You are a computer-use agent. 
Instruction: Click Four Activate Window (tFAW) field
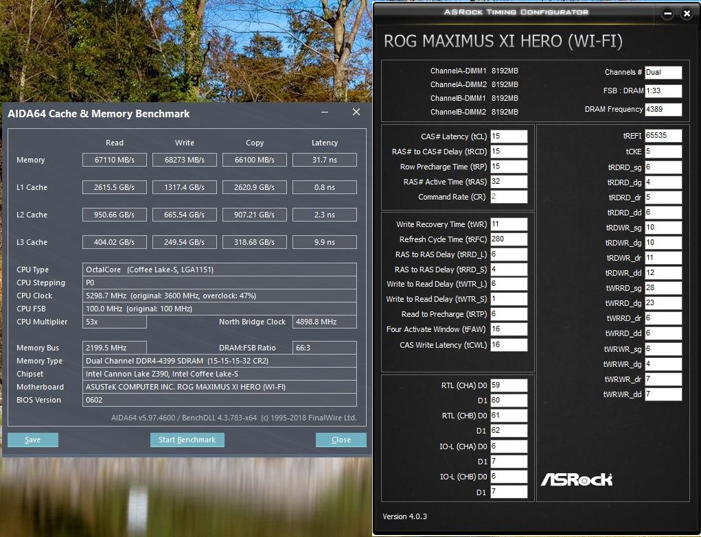(509, 329)
